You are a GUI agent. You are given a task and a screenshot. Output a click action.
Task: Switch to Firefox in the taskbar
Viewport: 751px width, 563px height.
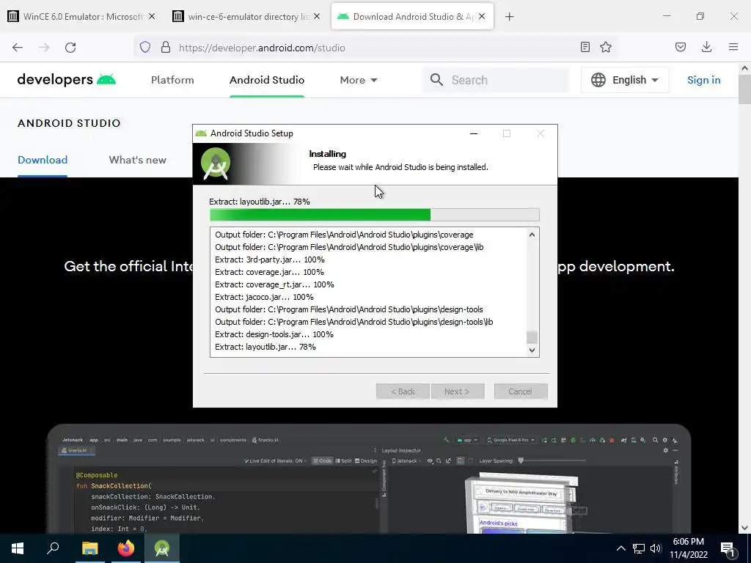[x=126, y=548]
